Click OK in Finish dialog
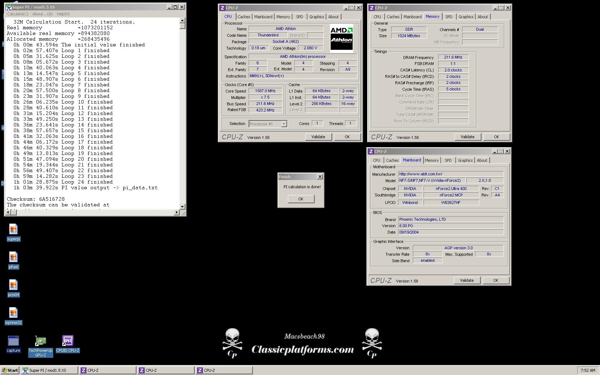Image resolution: width=600 pixels, height=375 pixels. (301, 199)
